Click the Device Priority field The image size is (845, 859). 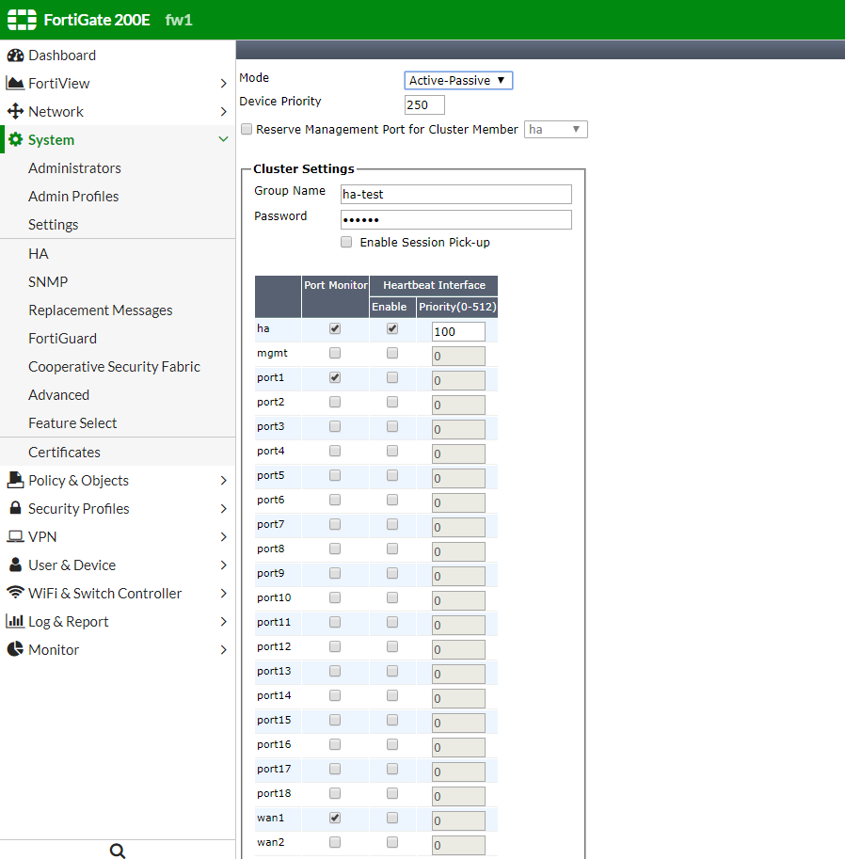pos(424,104)
